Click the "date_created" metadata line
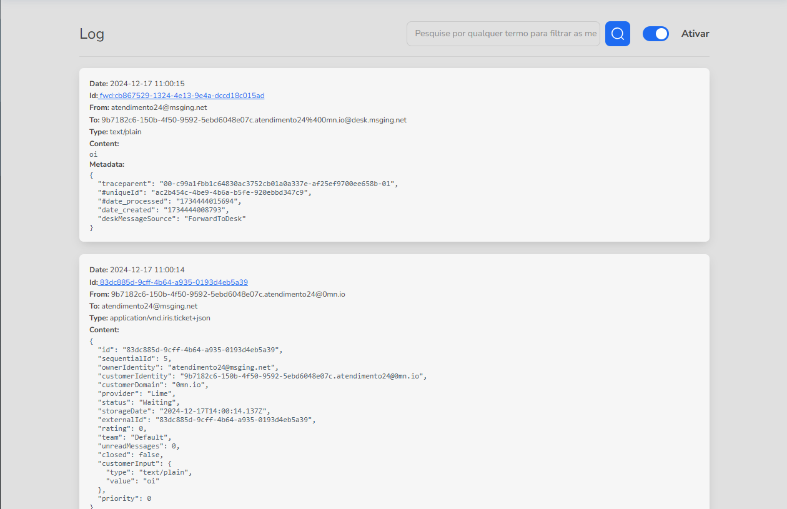Viewport: 787px width, 509px height. tap(165, 210)
